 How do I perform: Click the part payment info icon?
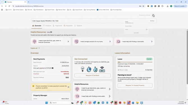(53, 68)
